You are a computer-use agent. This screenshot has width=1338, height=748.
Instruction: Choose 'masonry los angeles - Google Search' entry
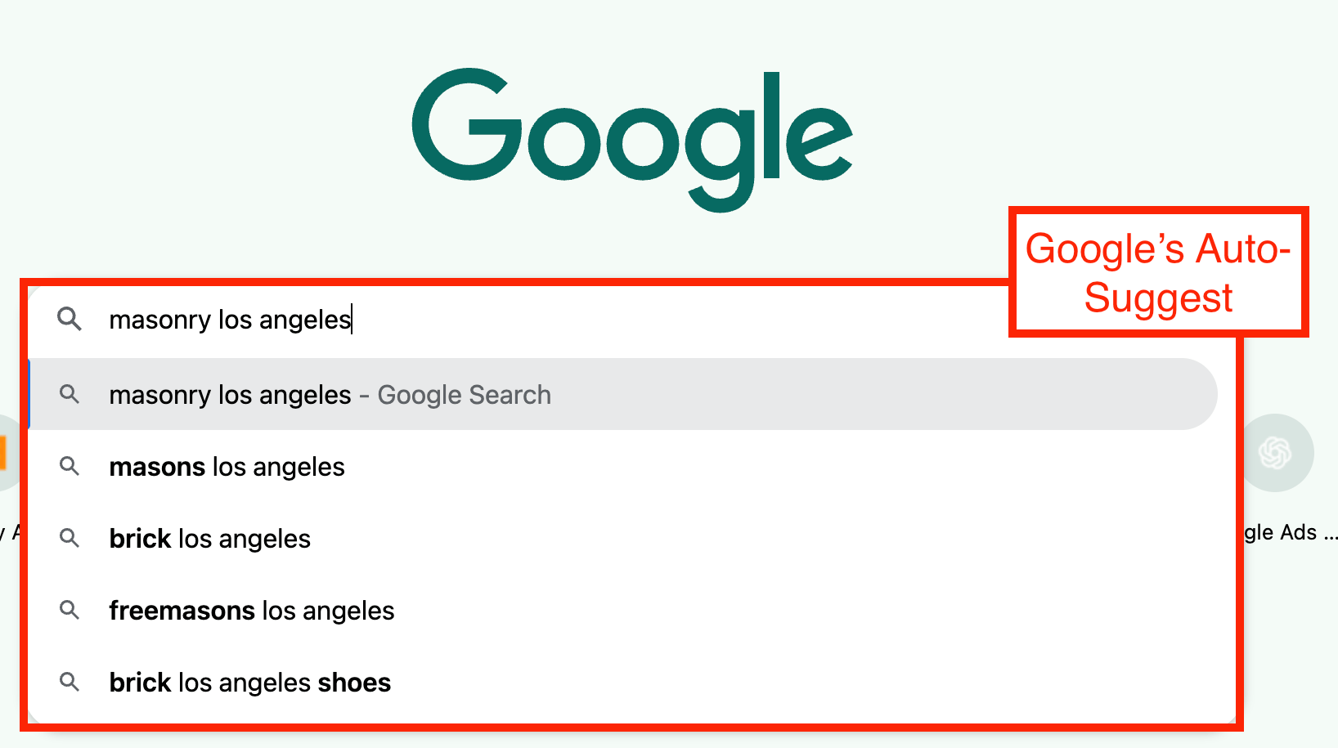coord(330,394)
